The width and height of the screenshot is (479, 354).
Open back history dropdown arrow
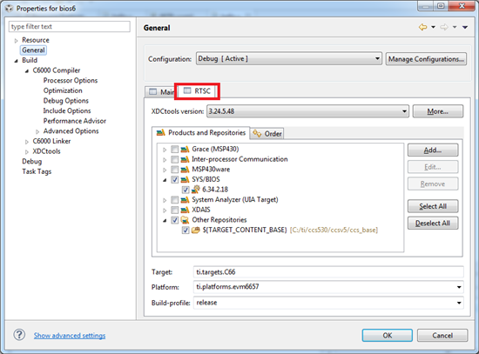pos(433,27)
